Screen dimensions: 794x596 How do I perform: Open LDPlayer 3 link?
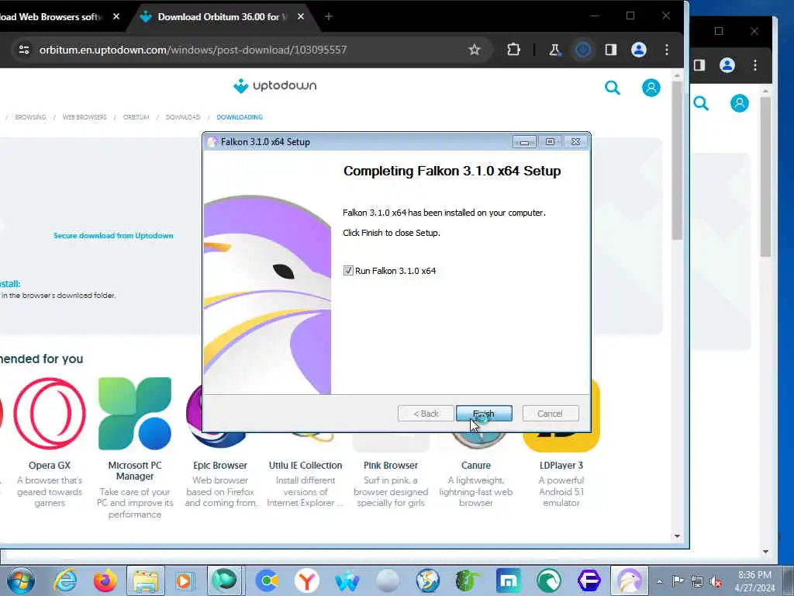[x=561, y=466]
